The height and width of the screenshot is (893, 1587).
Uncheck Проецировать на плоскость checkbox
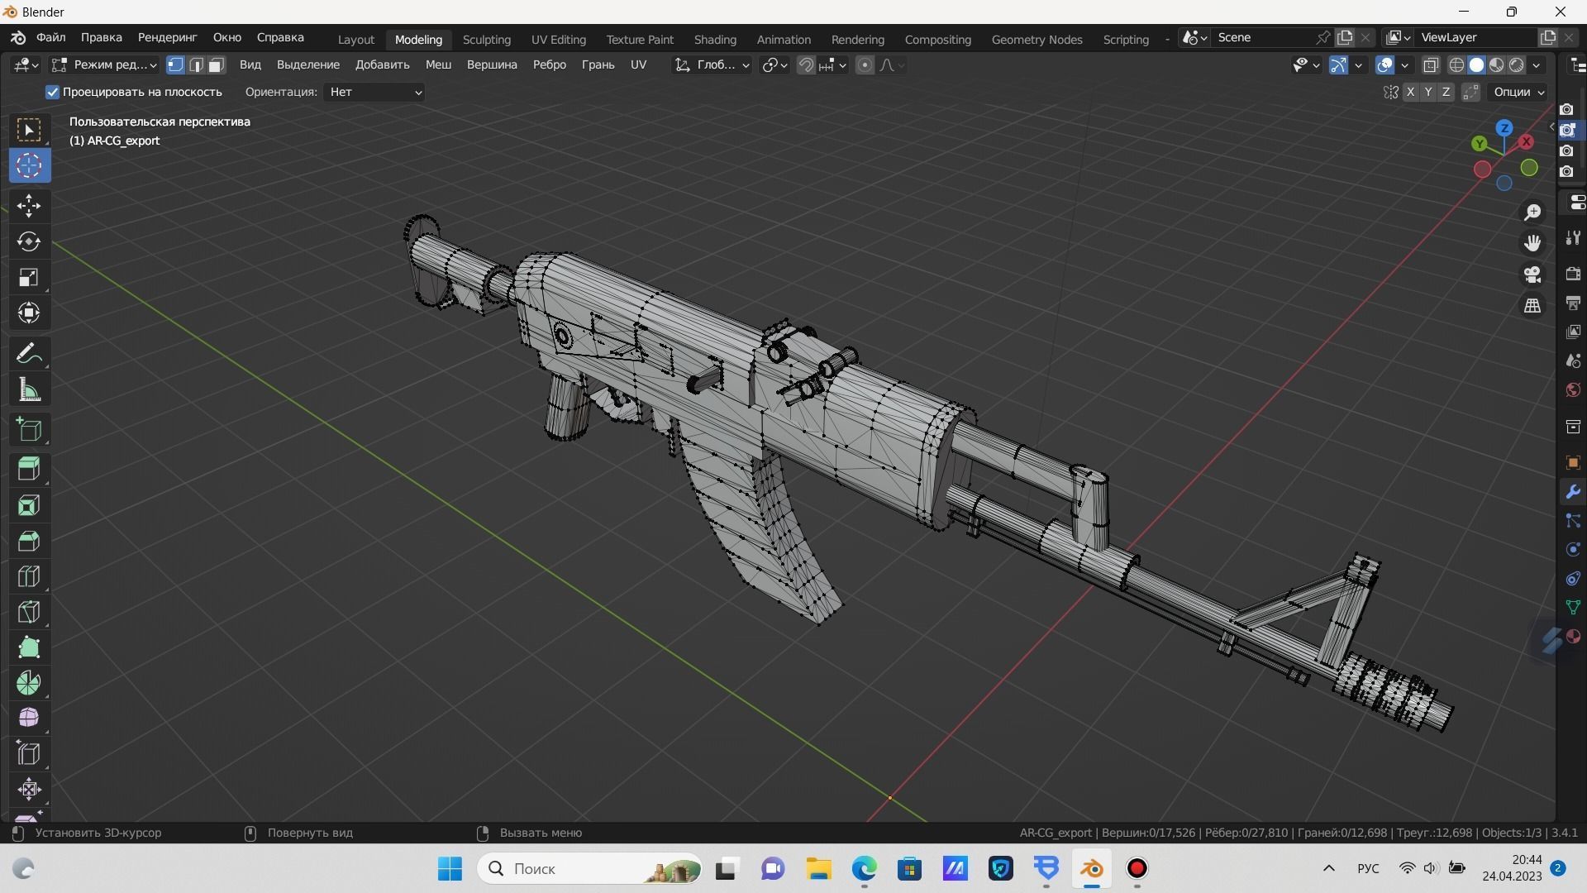click(53, 92)
